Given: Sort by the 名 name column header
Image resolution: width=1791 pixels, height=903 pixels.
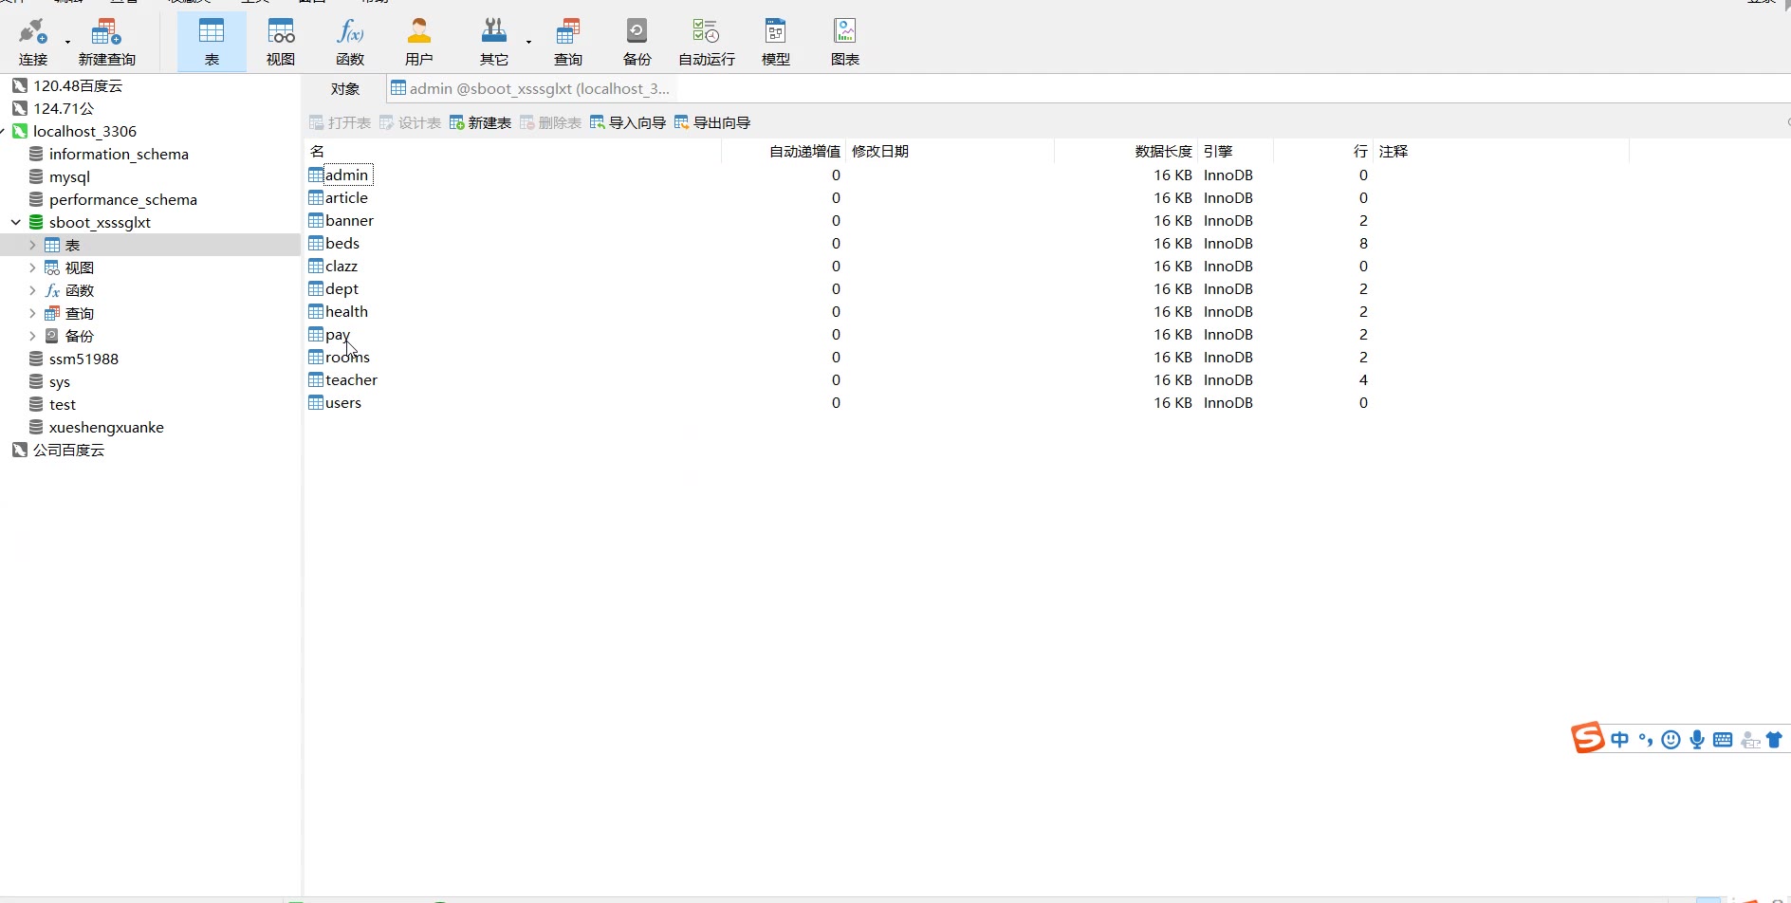Looking at the screenshot, I should [x=513, y=151].
